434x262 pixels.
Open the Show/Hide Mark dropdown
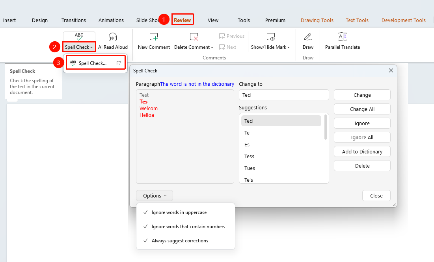click(289, 47)
